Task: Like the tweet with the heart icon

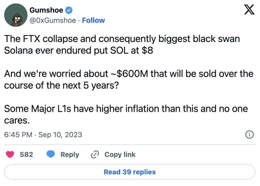Action: pyautogui.click(x=10, y=154)
